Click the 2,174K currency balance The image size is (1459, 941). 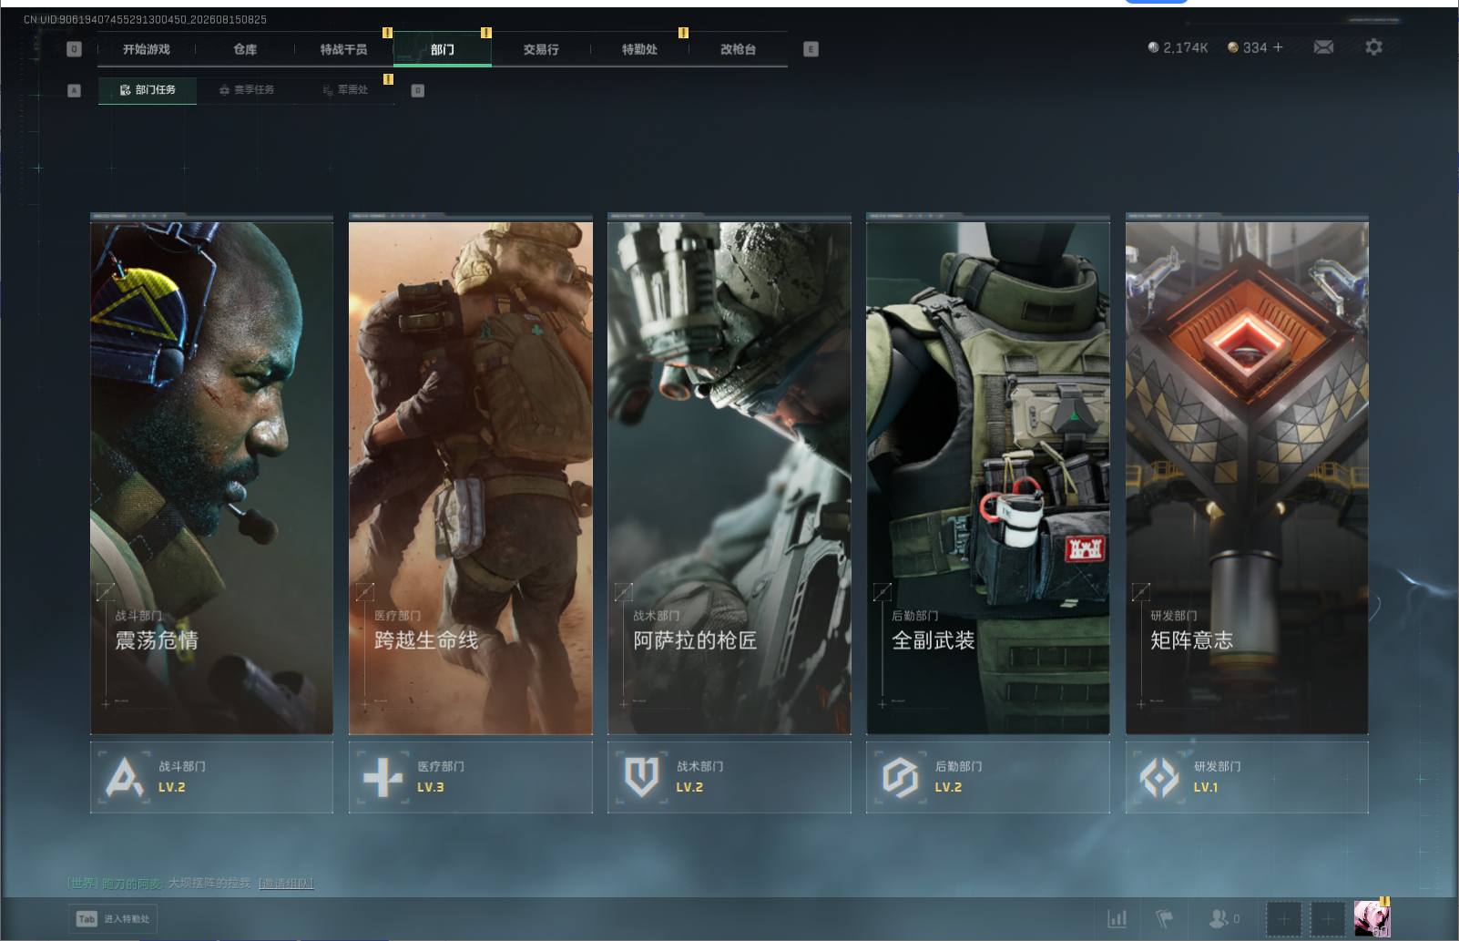[x=1178, y=47]
